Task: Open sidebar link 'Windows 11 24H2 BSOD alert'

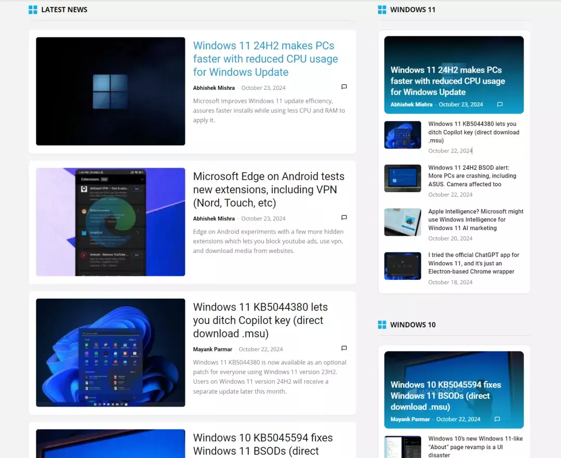Action: click(472, 176)
